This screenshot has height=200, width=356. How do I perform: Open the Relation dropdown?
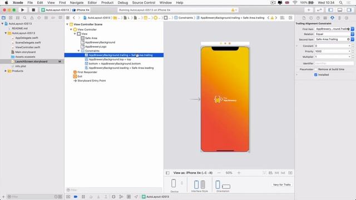(x=352, y=34)
